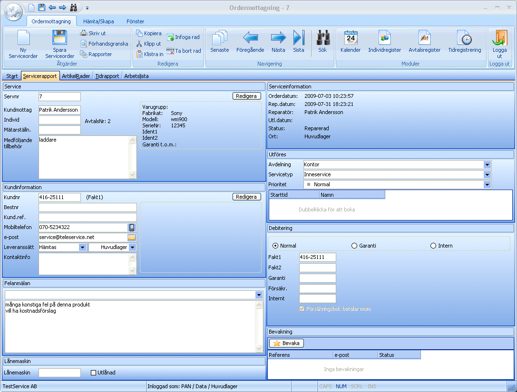Click mobile phone icon beside Mobiltelefon field
This screenshot has width=517, height=392.
pos(132,228)
